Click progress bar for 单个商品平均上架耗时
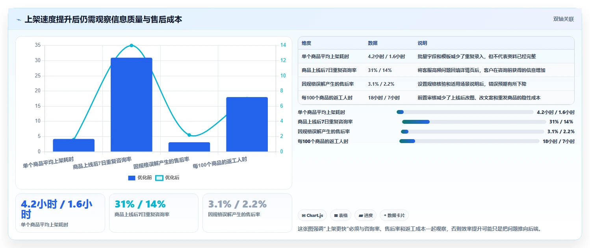Image resolution: width=590 pixels, height=248 pixels. 465,112
